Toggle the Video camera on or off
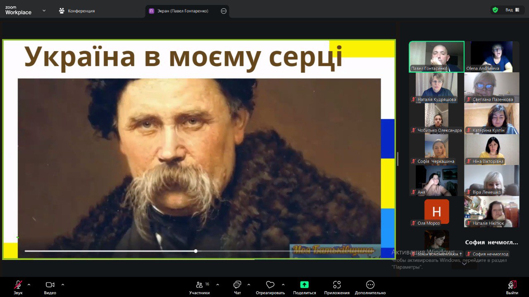 (x=50, y=285)
